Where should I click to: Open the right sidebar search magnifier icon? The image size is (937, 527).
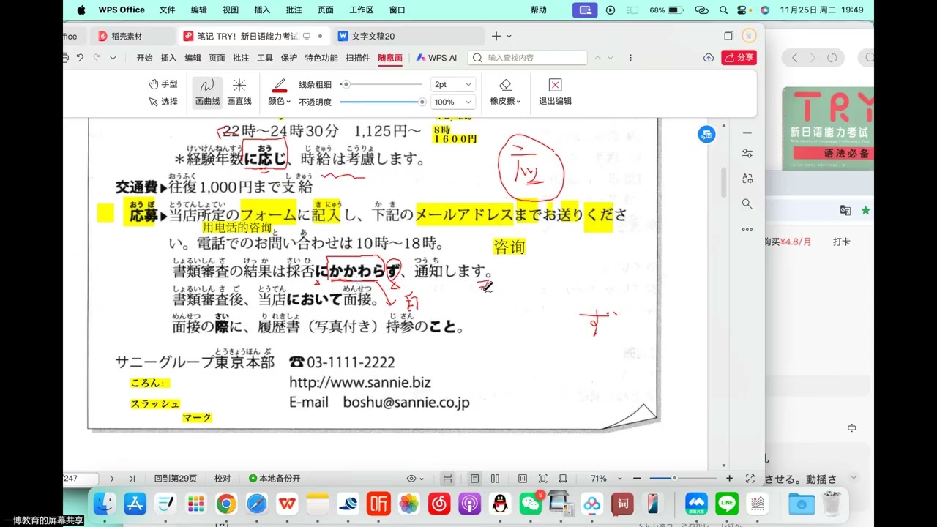pos(747,204)
